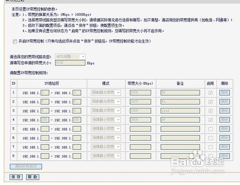Viewport: 240px width, 185px height.
Task: Open the mode dropdown in rule 5
Action: click(106, 129)
